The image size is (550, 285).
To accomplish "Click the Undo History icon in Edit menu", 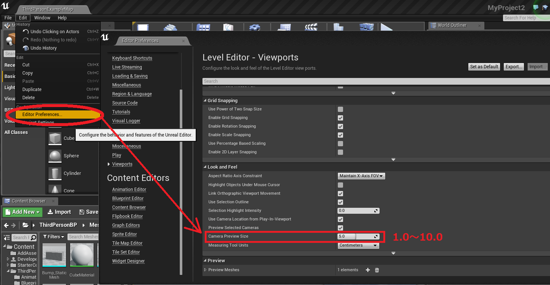I will coord(26,48).
